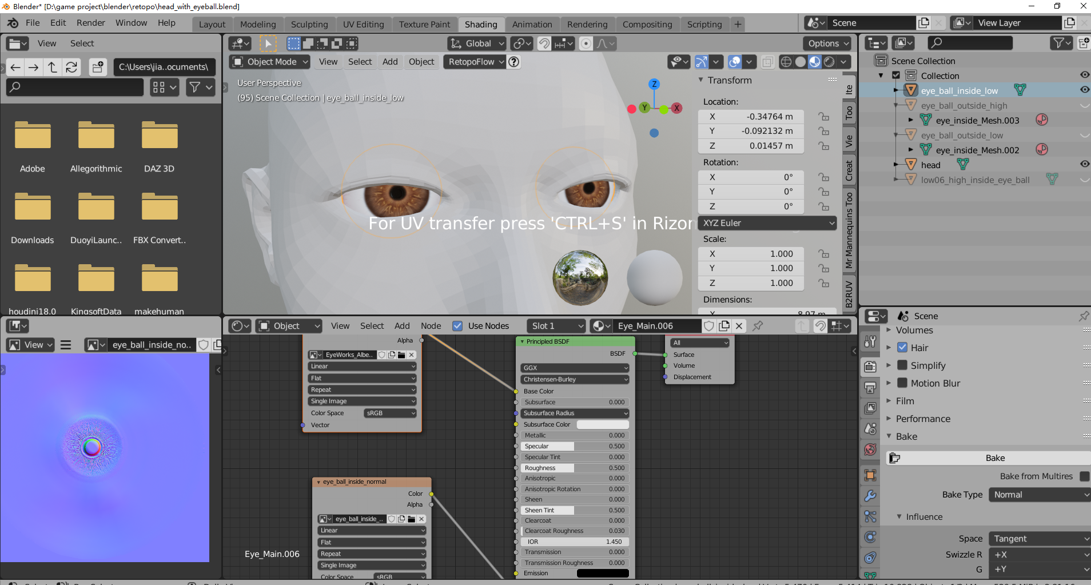Switch viewport to solid shading
Viewport: 1091px width, 585px height.
(x=801, y=62)
